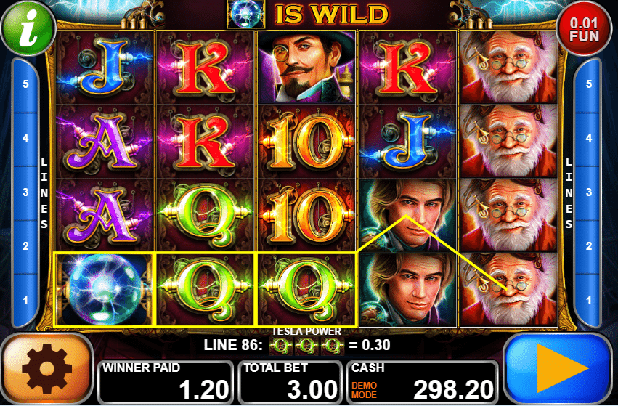
Task: Select line 5 on the left lines panel
Action: click(x=25, y=84)
